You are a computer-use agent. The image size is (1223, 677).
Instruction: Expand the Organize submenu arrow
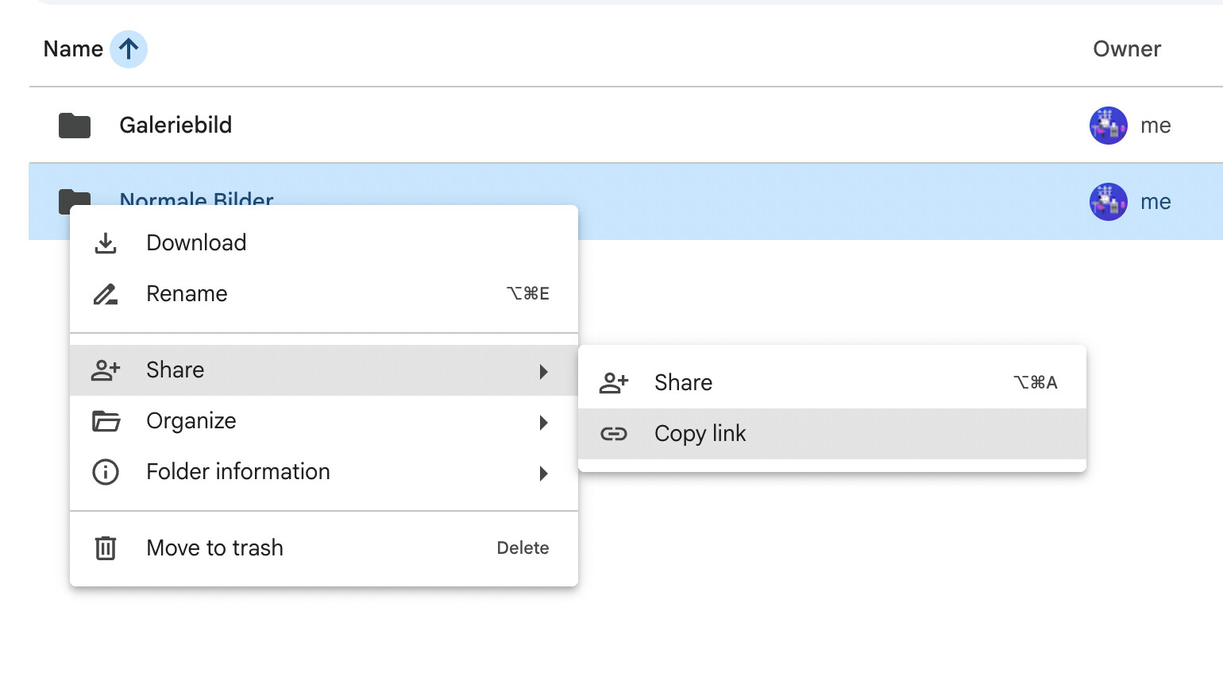pos(544,422)
